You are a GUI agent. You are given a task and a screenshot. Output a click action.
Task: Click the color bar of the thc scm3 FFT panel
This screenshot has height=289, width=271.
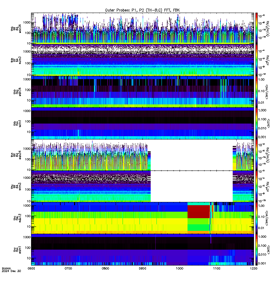pyautogui.click(x=256, y=186)
